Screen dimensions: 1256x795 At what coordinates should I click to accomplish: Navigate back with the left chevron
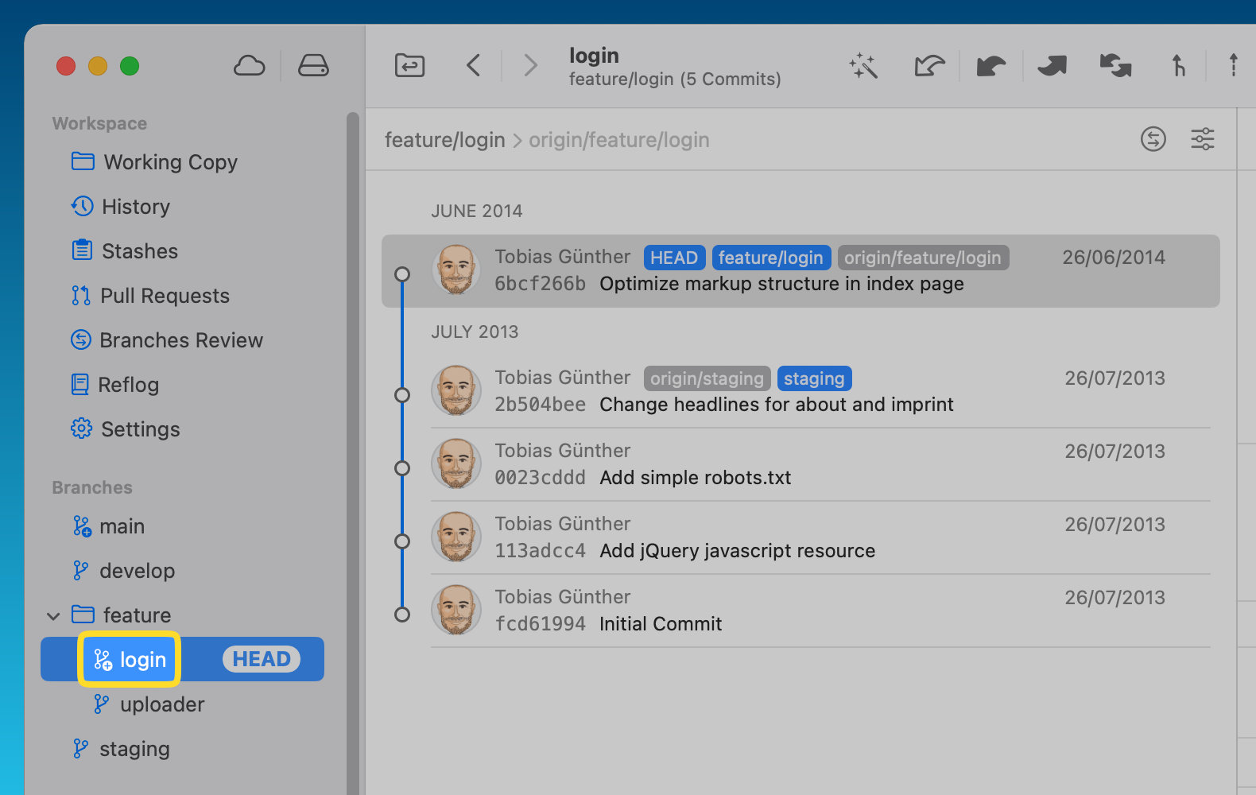[x=474, y=65]
